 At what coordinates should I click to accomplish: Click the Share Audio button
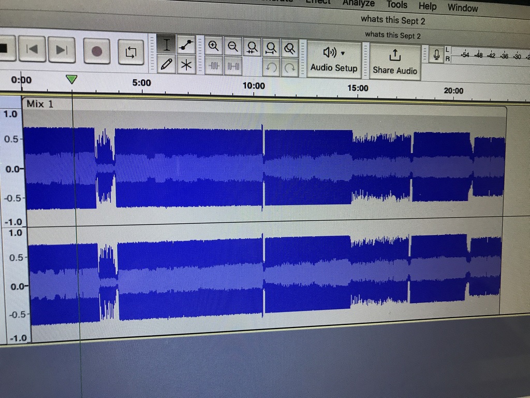pos(395,62)
